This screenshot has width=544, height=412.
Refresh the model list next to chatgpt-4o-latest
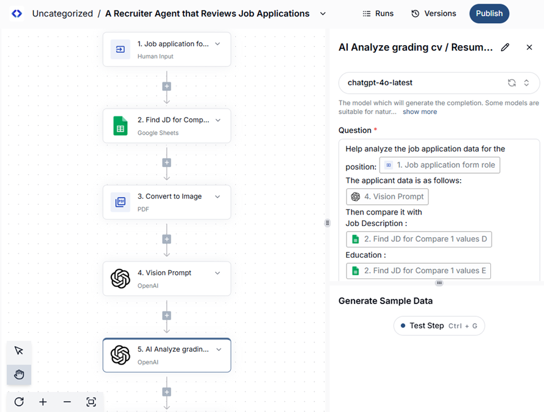[512, 83]
